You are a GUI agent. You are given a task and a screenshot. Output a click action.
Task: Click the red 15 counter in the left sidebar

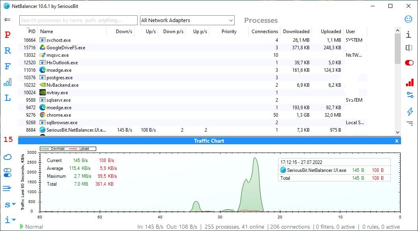[x=8, y=139]
